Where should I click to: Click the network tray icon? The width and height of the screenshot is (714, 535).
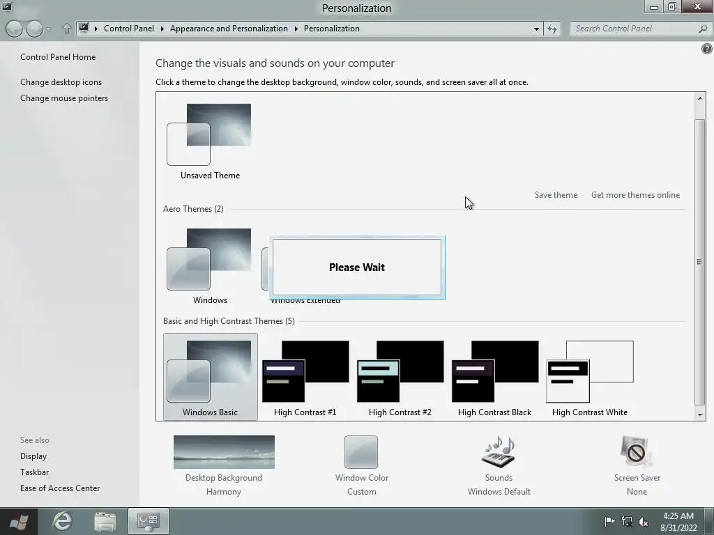coord(627,521)
